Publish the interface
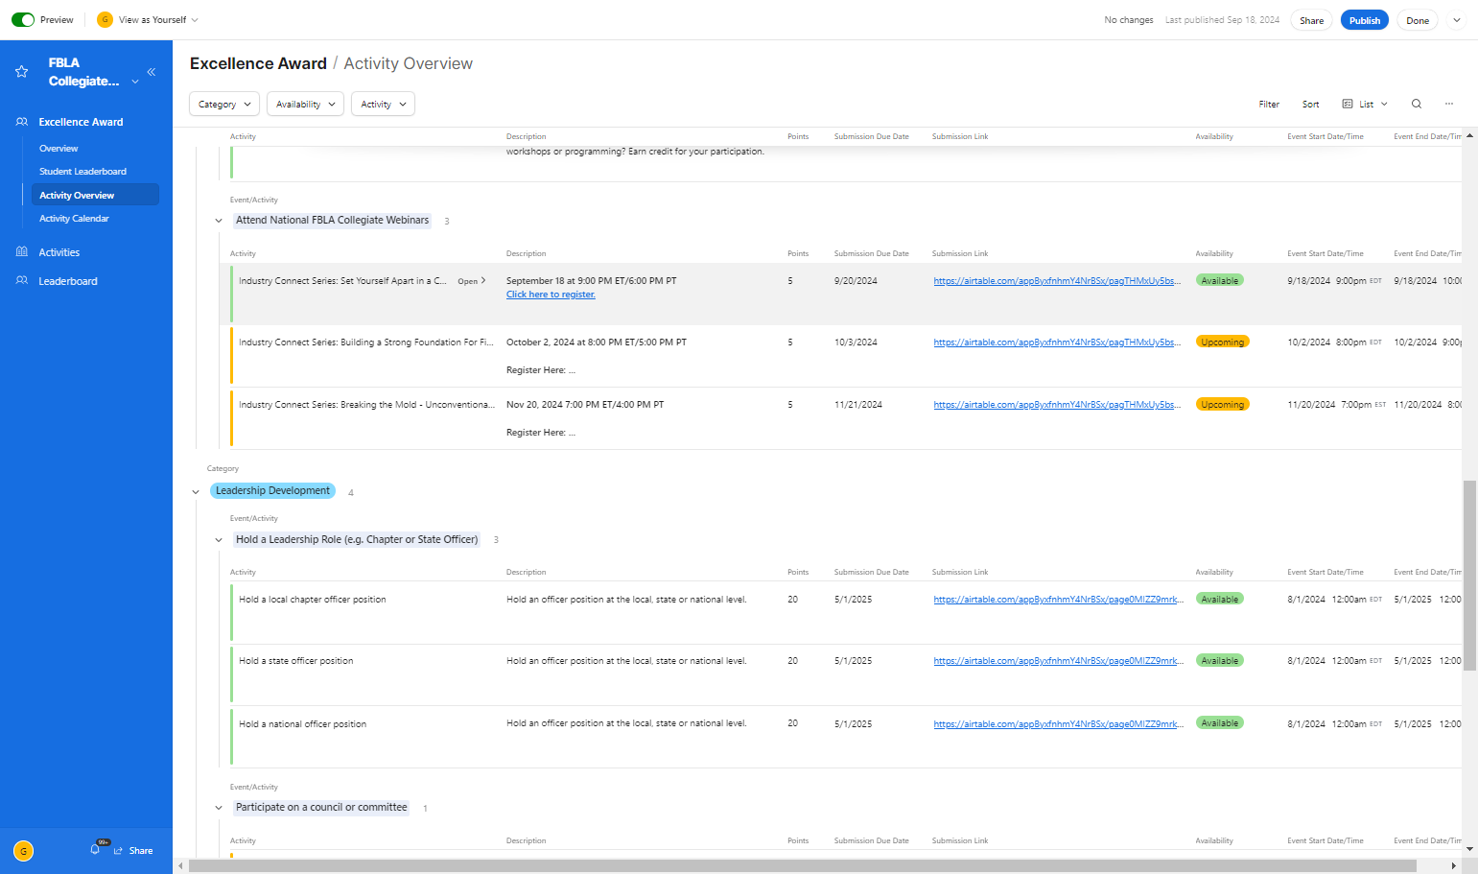This screenshot has height=874, width=1478. point(1364,20)
